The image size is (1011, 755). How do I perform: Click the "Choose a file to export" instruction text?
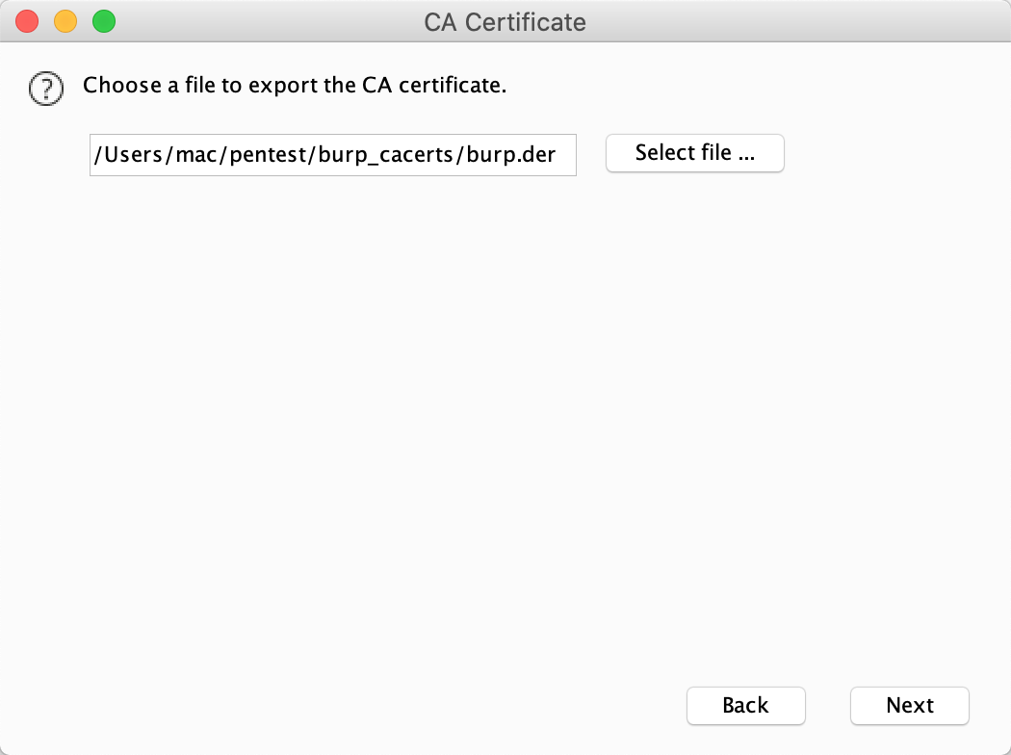coord(294,86)
